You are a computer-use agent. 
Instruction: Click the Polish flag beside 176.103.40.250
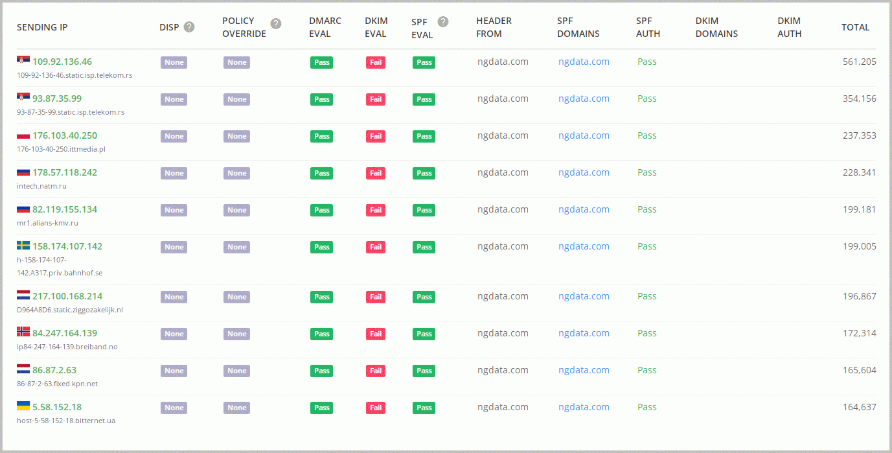click(x=23, y=135)
